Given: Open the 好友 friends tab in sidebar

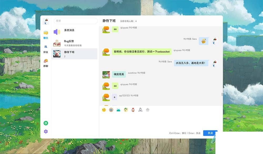Looking at the screenshot, I should click(46, 49).
